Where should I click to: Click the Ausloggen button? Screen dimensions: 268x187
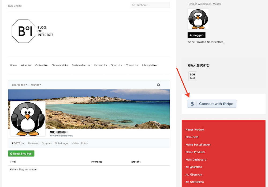(x=196, y=35)
